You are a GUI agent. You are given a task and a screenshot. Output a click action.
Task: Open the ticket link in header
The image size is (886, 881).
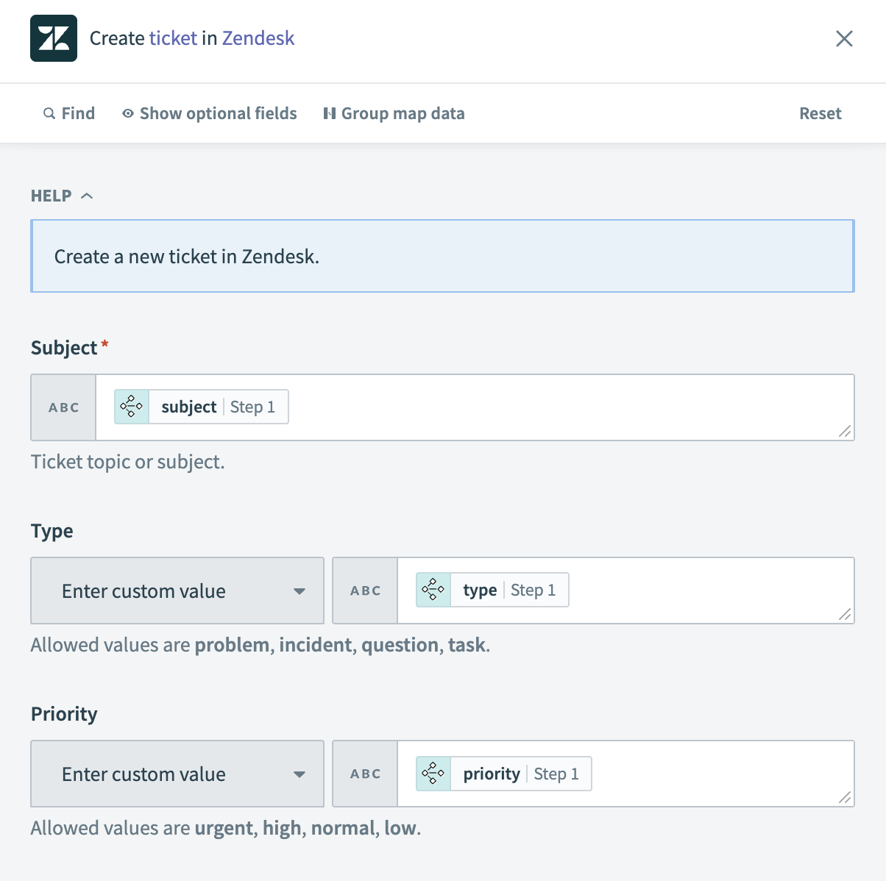tap(173, 38)
